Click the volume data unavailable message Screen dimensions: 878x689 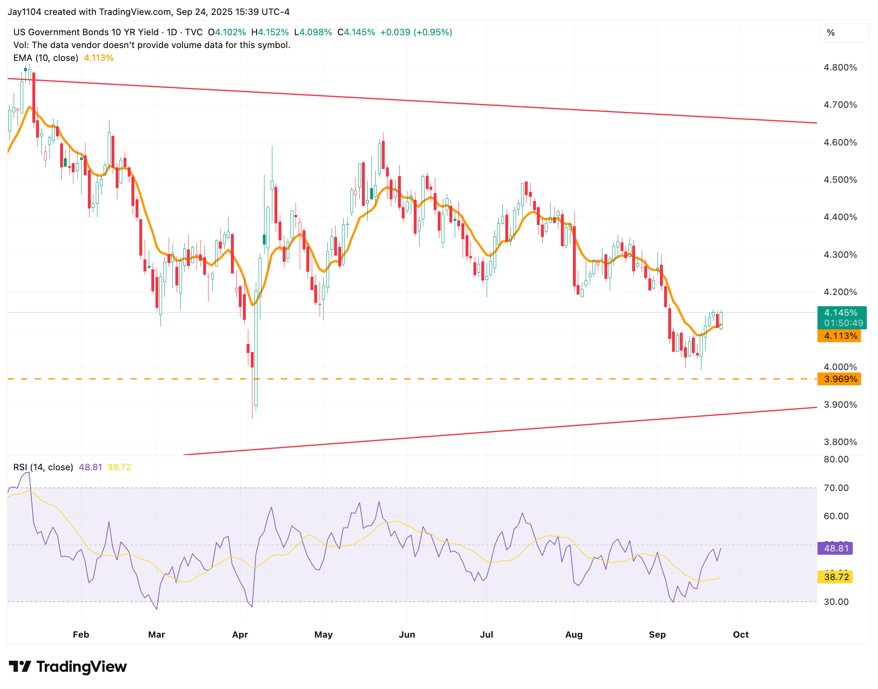point(152,45)
